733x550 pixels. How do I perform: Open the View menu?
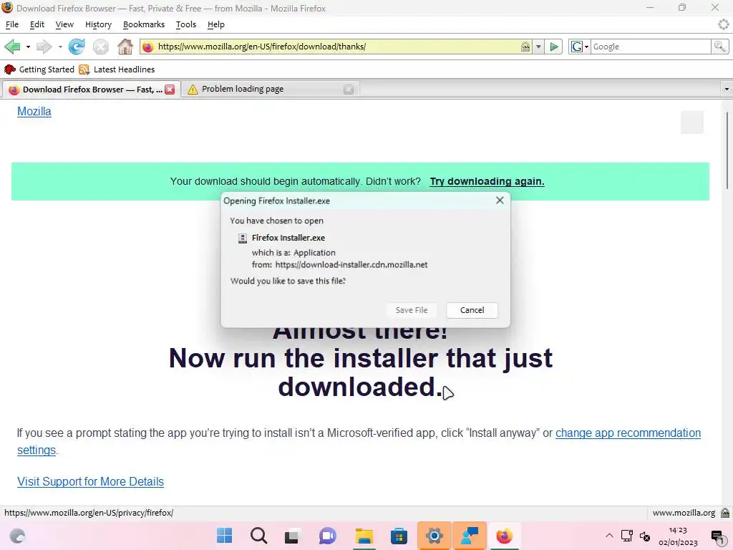click(x=64, y=24)
